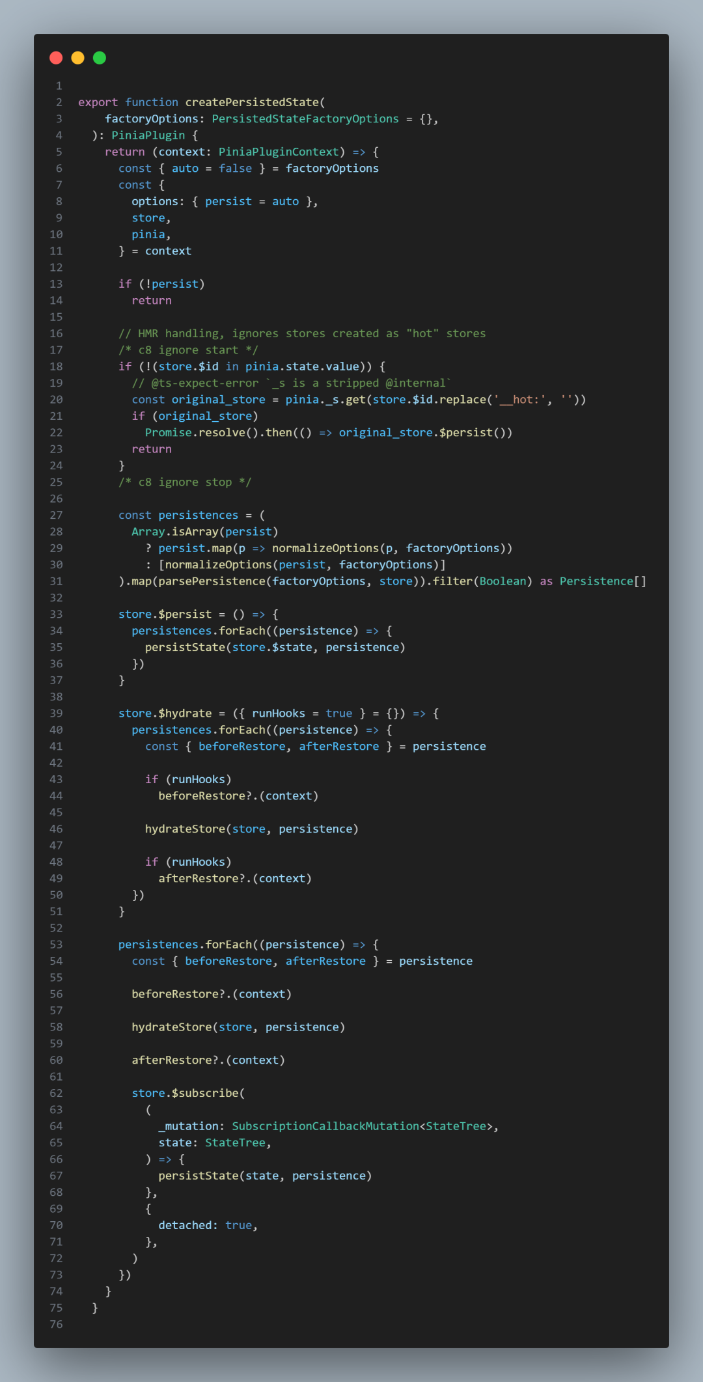Click the HMR handling comment line
Image resolution: width=703 pixels, height=1382 pixels.
[302, 333]
